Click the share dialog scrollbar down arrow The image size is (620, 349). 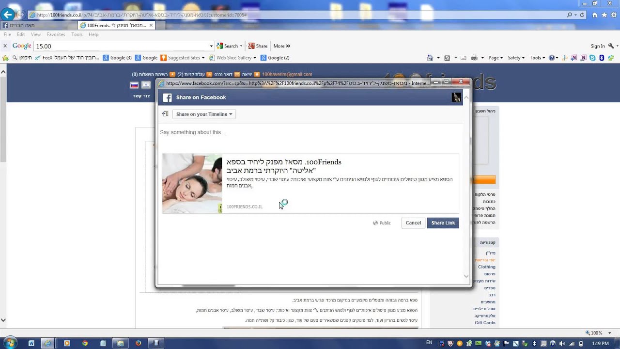click(466, 276)
